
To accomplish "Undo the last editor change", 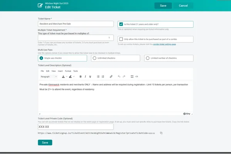I will (119, 77).
